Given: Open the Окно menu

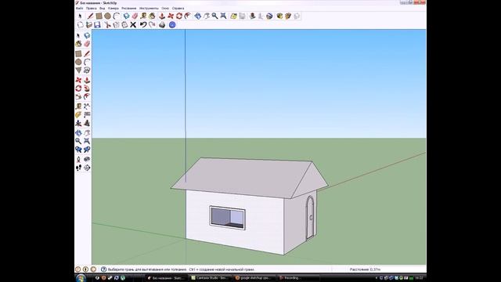Looking at the screenshot, I should pos(165,9).
